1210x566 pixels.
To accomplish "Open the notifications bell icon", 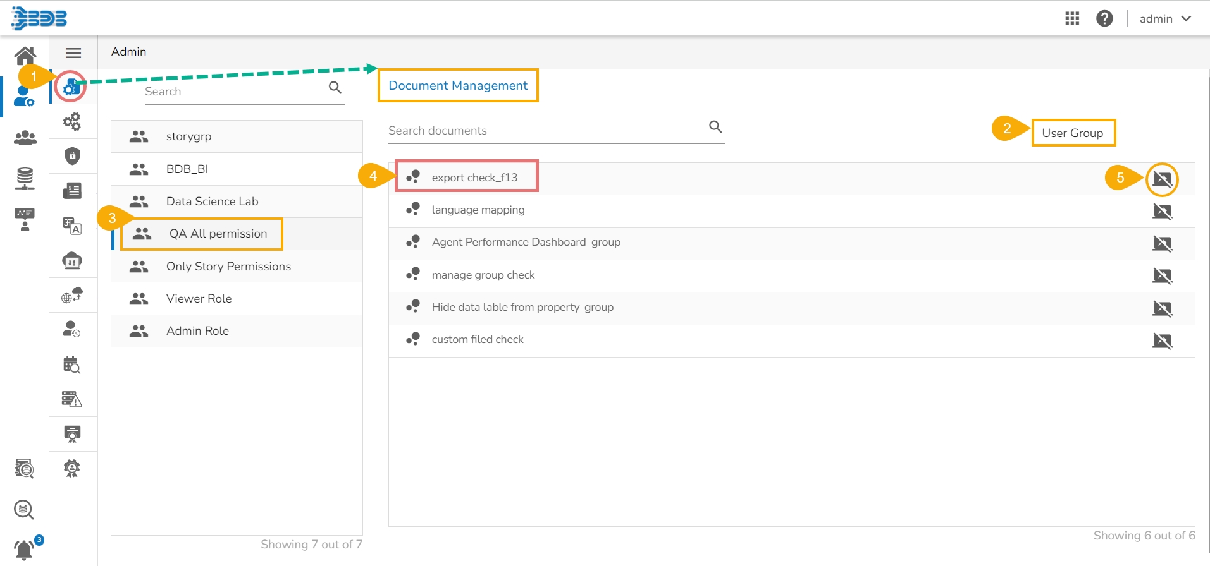I will (24, 550).
